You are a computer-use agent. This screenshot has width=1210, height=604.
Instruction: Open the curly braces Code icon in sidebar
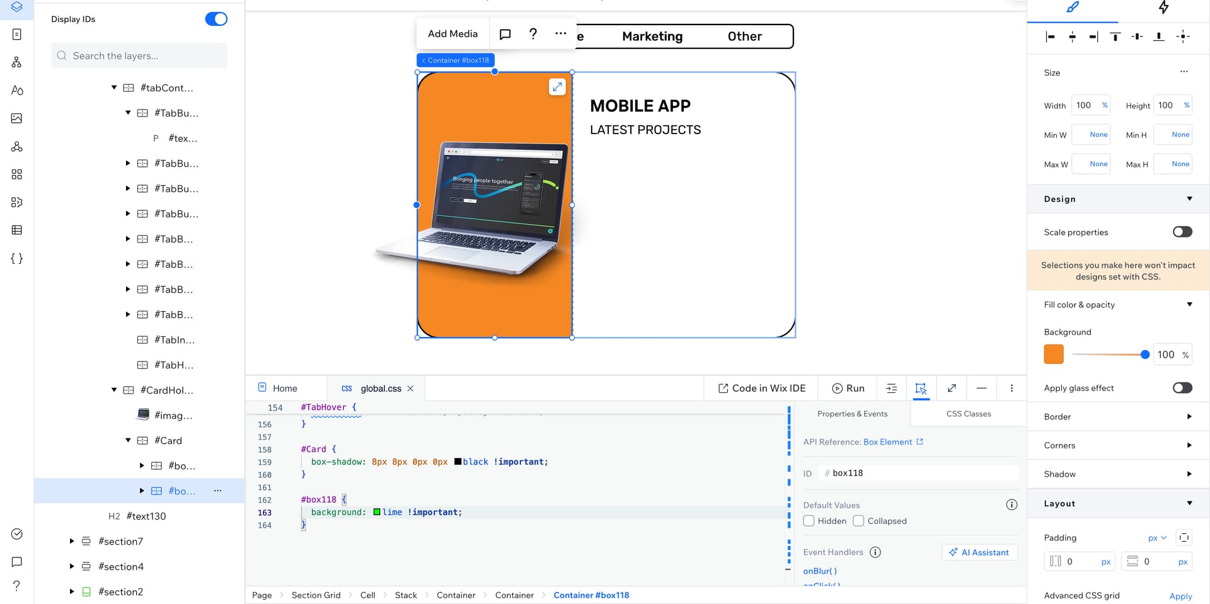tap(17, 258)
